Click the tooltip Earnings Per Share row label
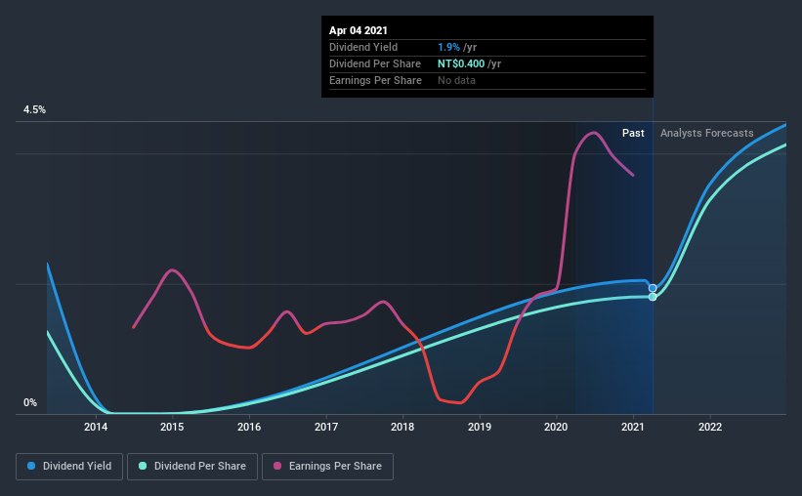Viewport: 802px width, 496px height. coord(375,81)
